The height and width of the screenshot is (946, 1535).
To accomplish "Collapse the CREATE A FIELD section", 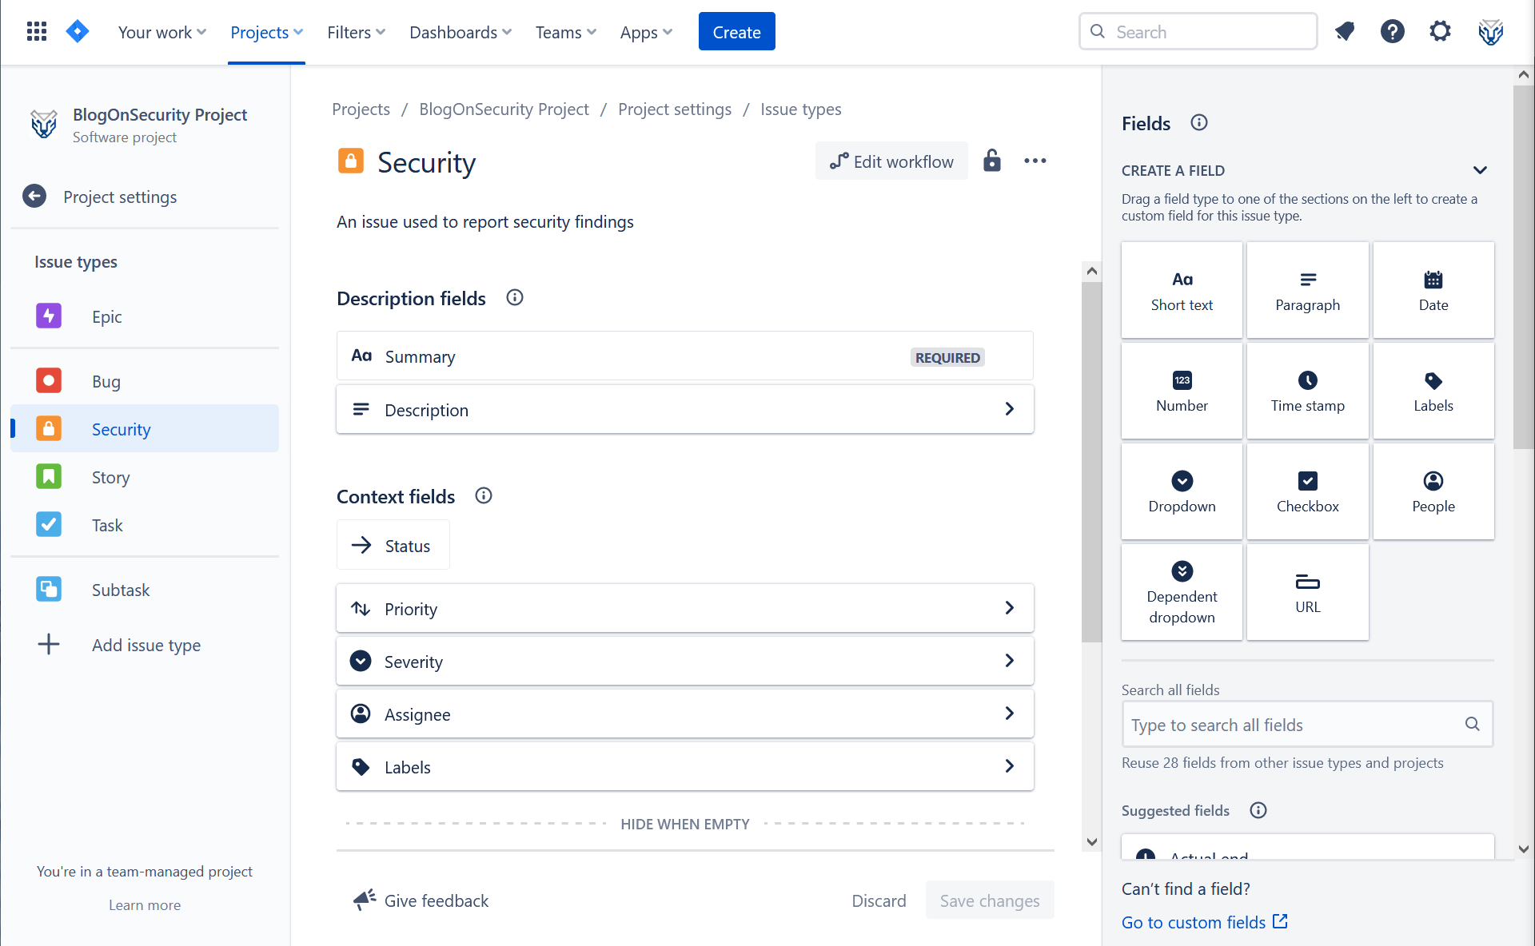I will [x=1480, y=169].
